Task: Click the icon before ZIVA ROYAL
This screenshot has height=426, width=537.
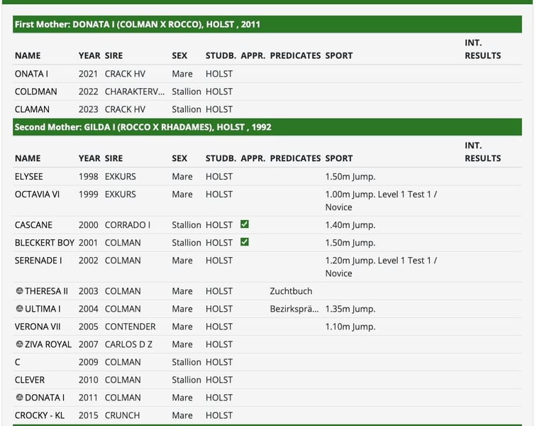Action: tap(19, 344)
